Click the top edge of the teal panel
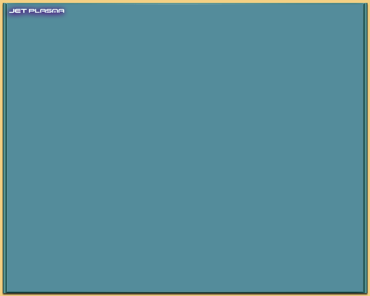The width and height of the screenshot is (370, 296). tap(185, 4)
